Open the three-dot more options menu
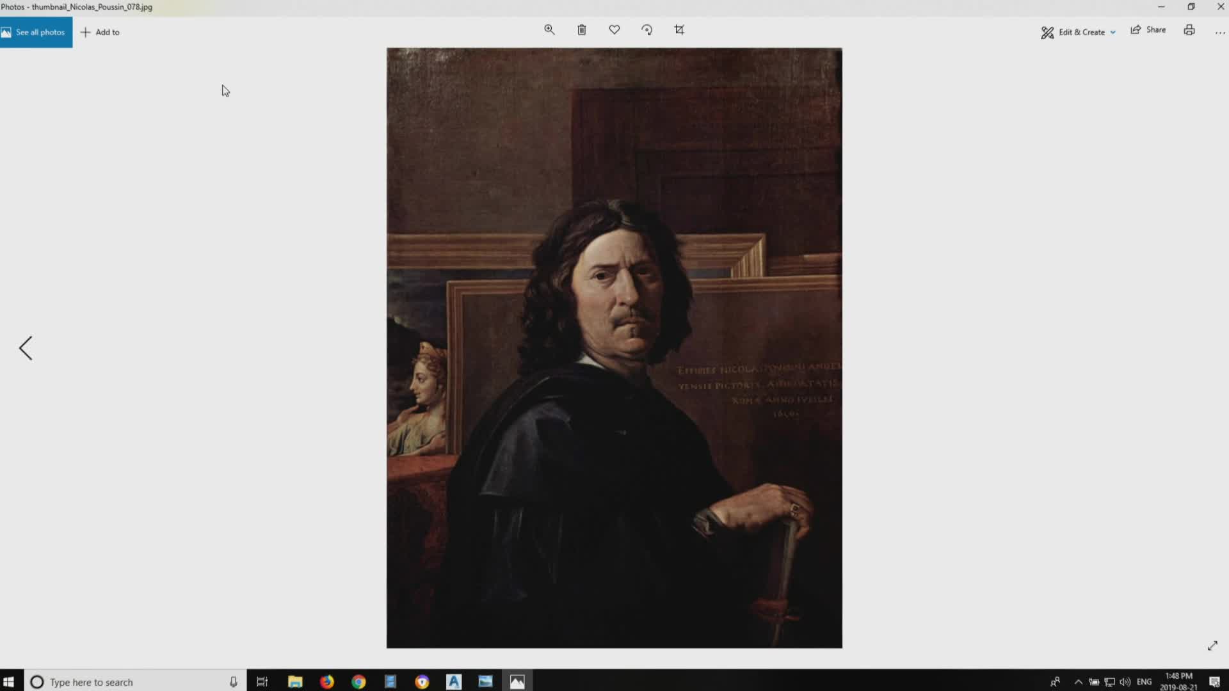 coord(1219,33)
